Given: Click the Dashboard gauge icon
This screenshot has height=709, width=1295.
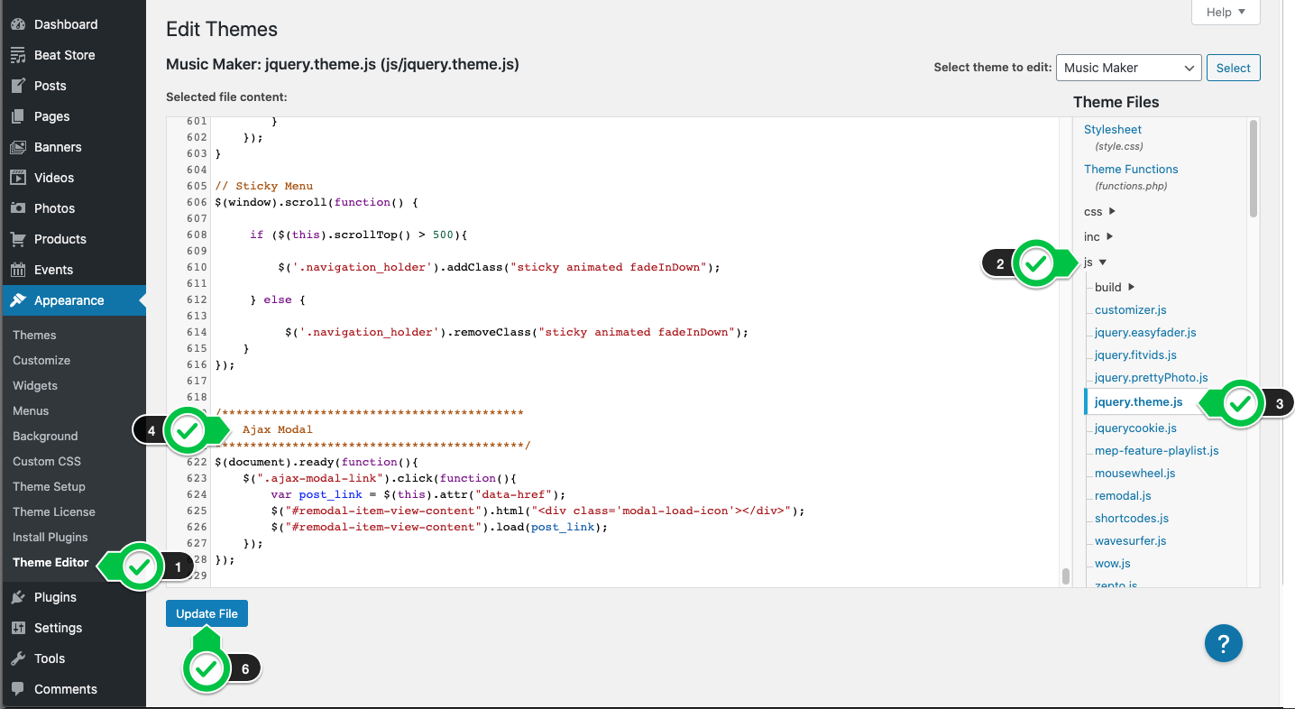Looking at the screenshot, I should (x=18, y=24).
